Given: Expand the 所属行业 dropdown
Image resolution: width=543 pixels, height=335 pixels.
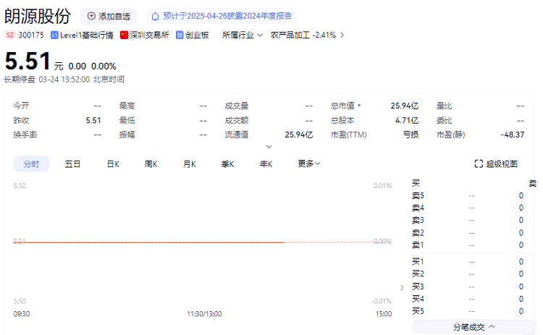Looking at the screenshot, I should pyautogui.click(x=243, y=35).
